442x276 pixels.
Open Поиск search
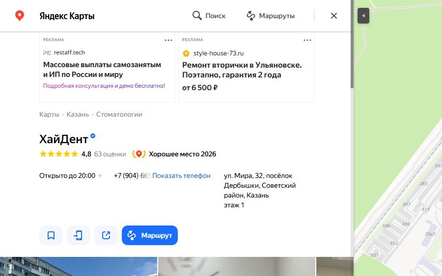click(209, 16)
